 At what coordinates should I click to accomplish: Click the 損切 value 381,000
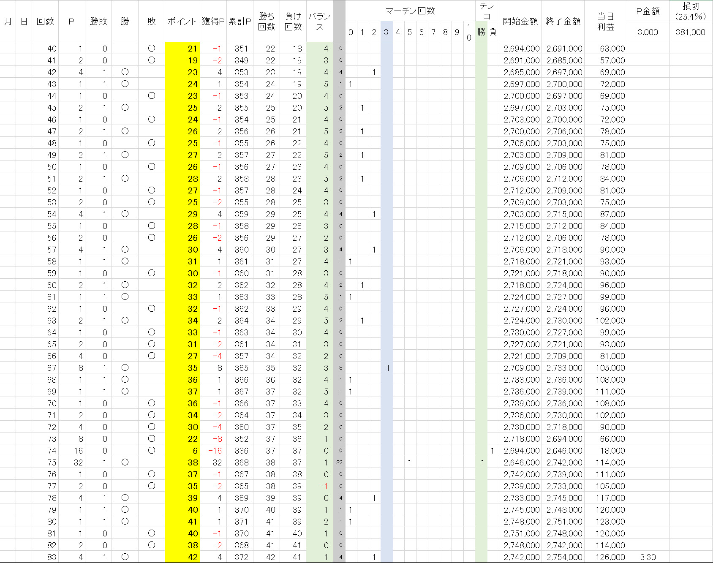[x=691, y=32]
